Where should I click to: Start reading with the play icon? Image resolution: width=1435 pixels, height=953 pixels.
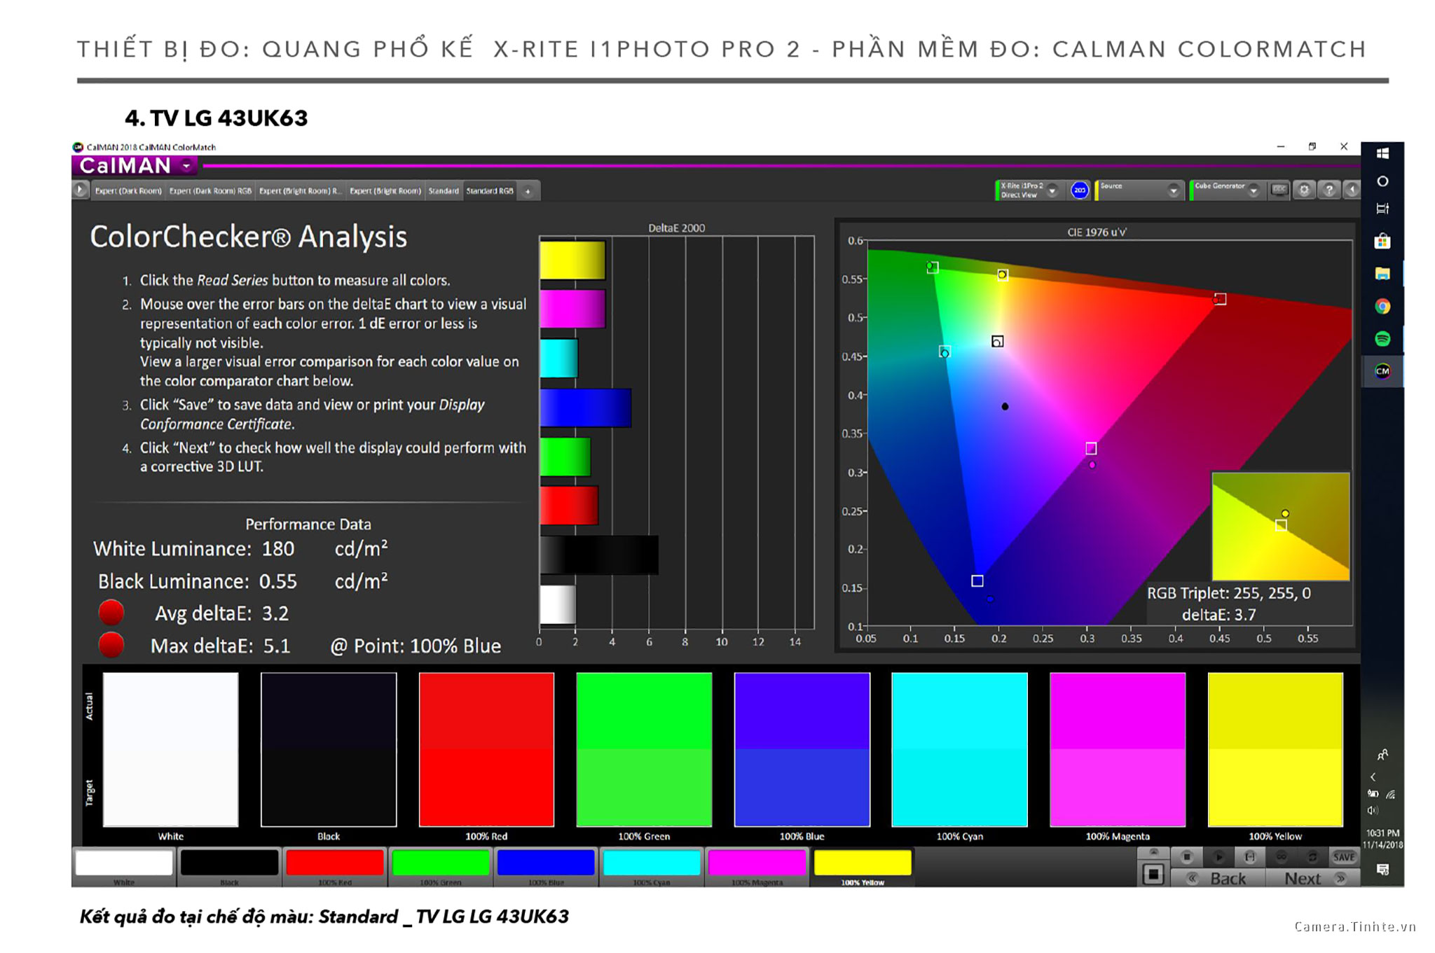(x=1218, y=856)
